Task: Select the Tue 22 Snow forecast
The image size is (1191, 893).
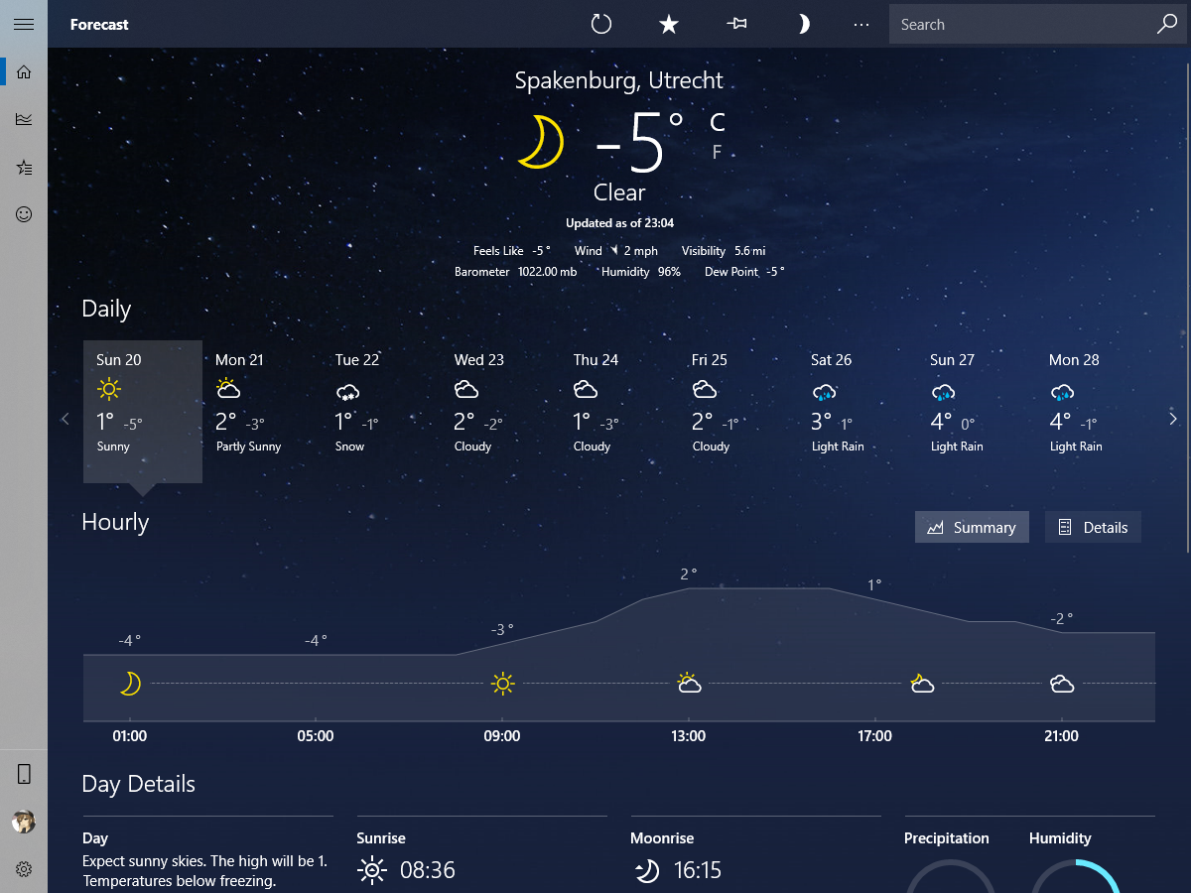Action: click(381, 412)
